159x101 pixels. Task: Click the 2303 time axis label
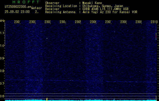coord(48,22)
